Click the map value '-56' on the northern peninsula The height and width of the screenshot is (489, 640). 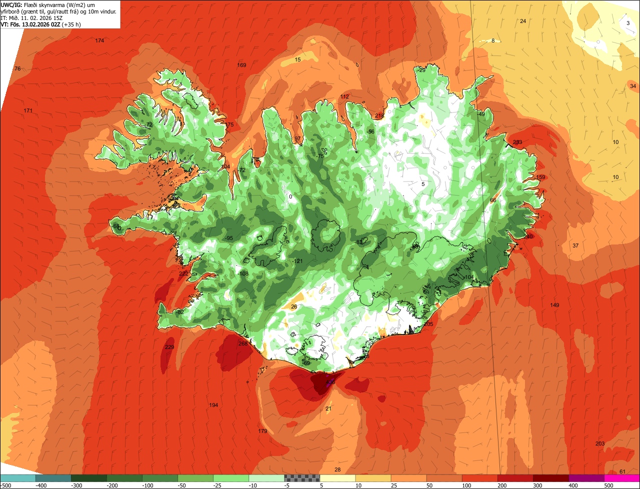tap(370, 131)
